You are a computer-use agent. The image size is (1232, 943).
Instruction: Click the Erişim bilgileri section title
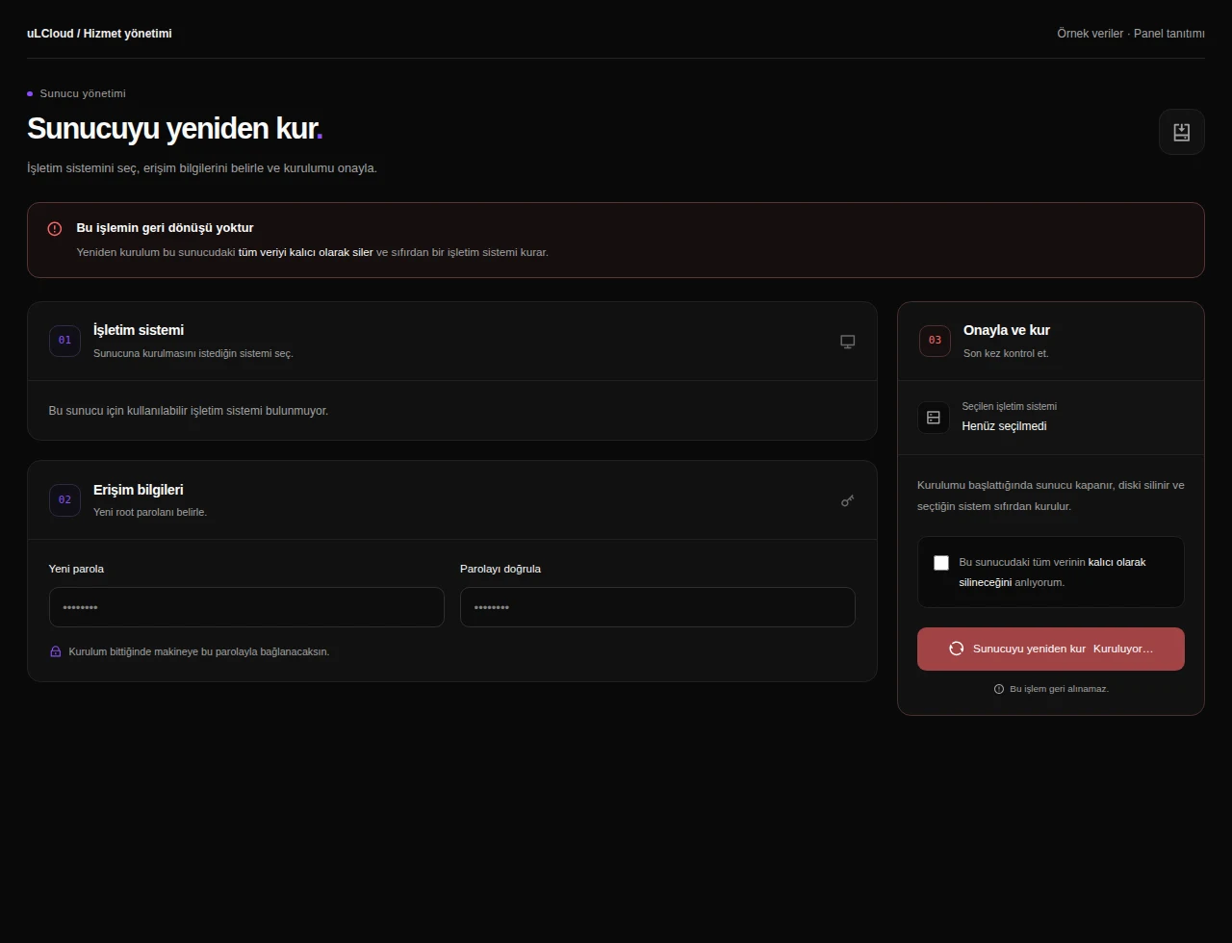(x=139, y=490)
